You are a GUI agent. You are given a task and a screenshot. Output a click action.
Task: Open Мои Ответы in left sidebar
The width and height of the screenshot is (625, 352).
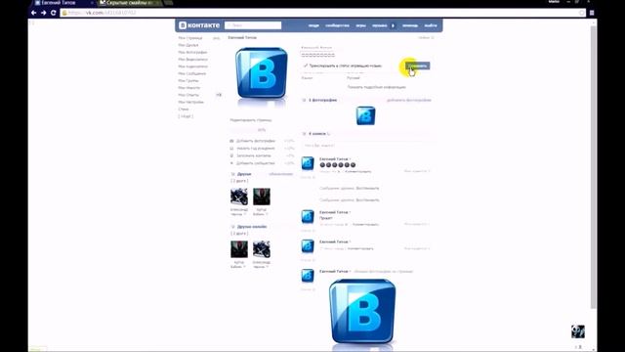[x=188, y=95]
